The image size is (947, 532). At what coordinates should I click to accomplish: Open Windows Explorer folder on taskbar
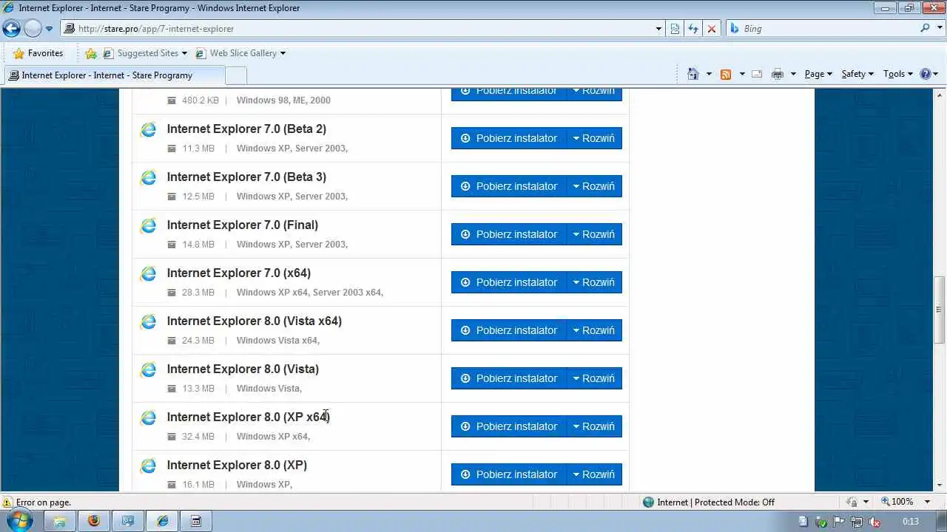[59, 521]
